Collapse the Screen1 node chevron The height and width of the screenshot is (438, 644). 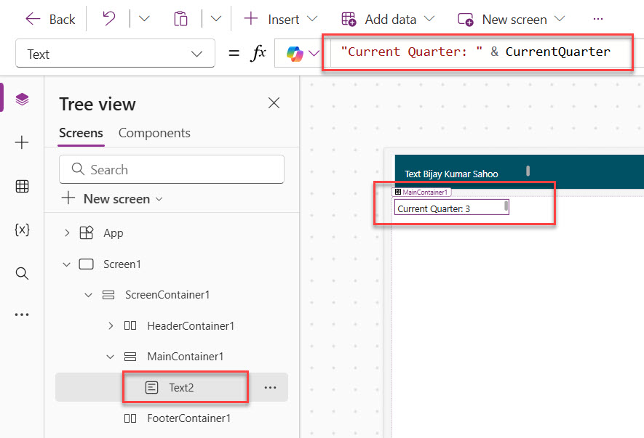tap(66, 264)
